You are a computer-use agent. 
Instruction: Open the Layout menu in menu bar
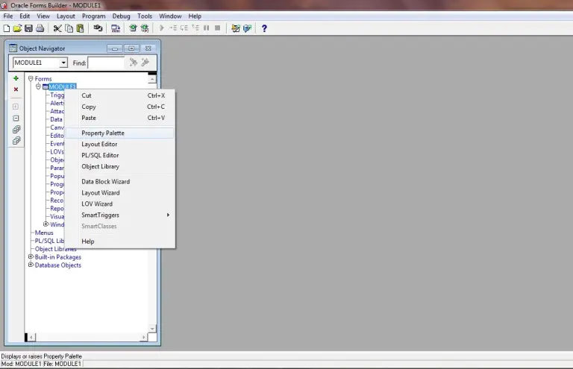pyautogui.click(x=66, y=16)
